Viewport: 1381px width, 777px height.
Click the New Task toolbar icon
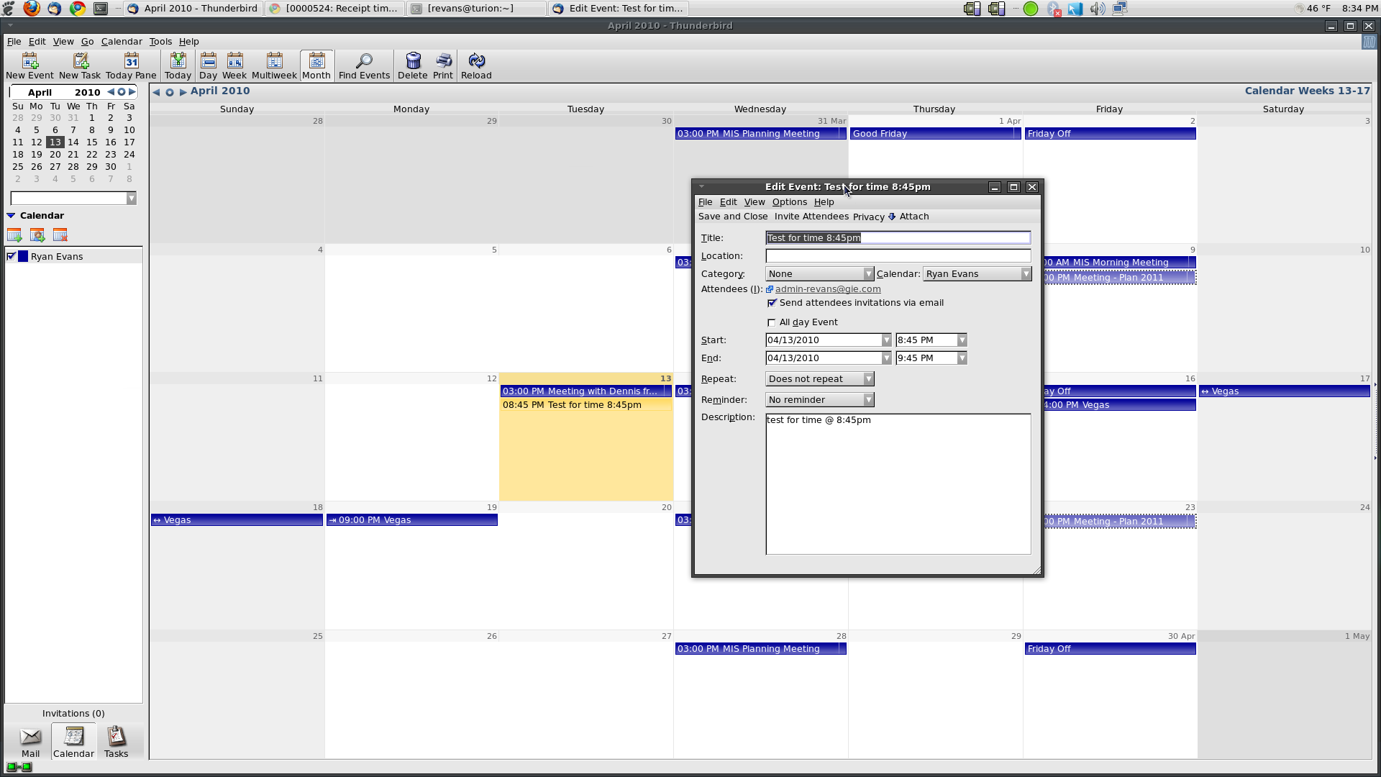(80, 60)
